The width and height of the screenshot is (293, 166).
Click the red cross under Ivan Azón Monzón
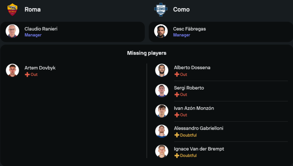click(x=177, y=115)
